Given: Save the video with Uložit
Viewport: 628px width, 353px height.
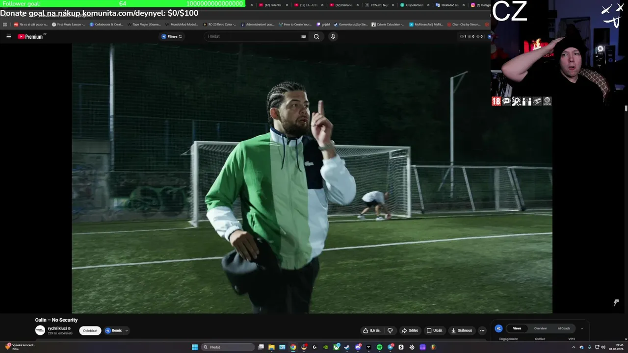Looking at the screenshot, I should point(434,330).
